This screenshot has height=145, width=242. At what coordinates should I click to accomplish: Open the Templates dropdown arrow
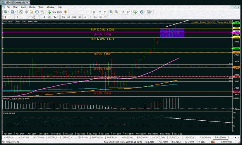(x=152, y=12)
